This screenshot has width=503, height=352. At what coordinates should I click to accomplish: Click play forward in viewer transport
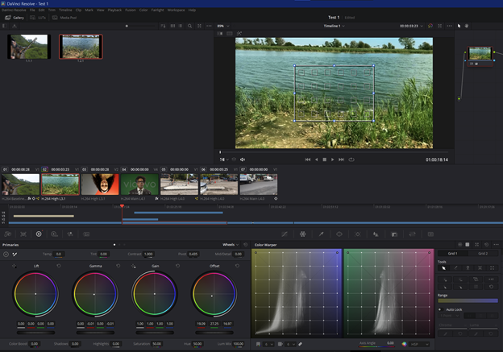tap(333, 159)
